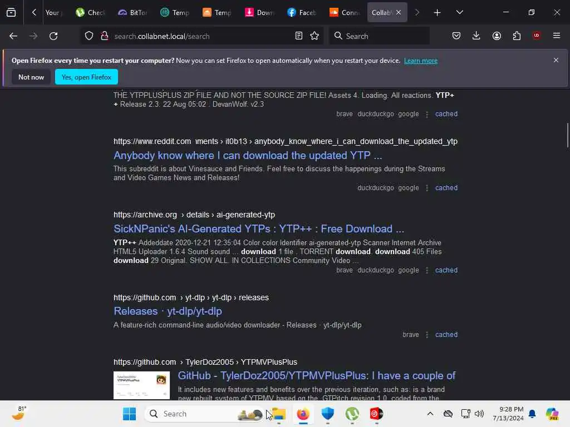
Task: Toggle reader view icon in address bar
Action: tap(299, 36)
